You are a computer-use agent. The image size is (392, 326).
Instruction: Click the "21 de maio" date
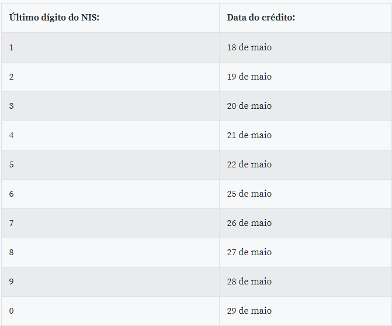(x=249, y=135)
